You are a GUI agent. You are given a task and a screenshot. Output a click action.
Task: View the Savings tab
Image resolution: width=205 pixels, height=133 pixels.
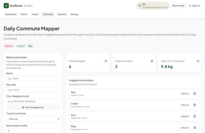point(74,14)
